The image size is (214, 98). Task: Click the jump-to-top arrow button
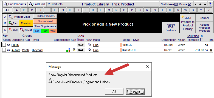205,4
